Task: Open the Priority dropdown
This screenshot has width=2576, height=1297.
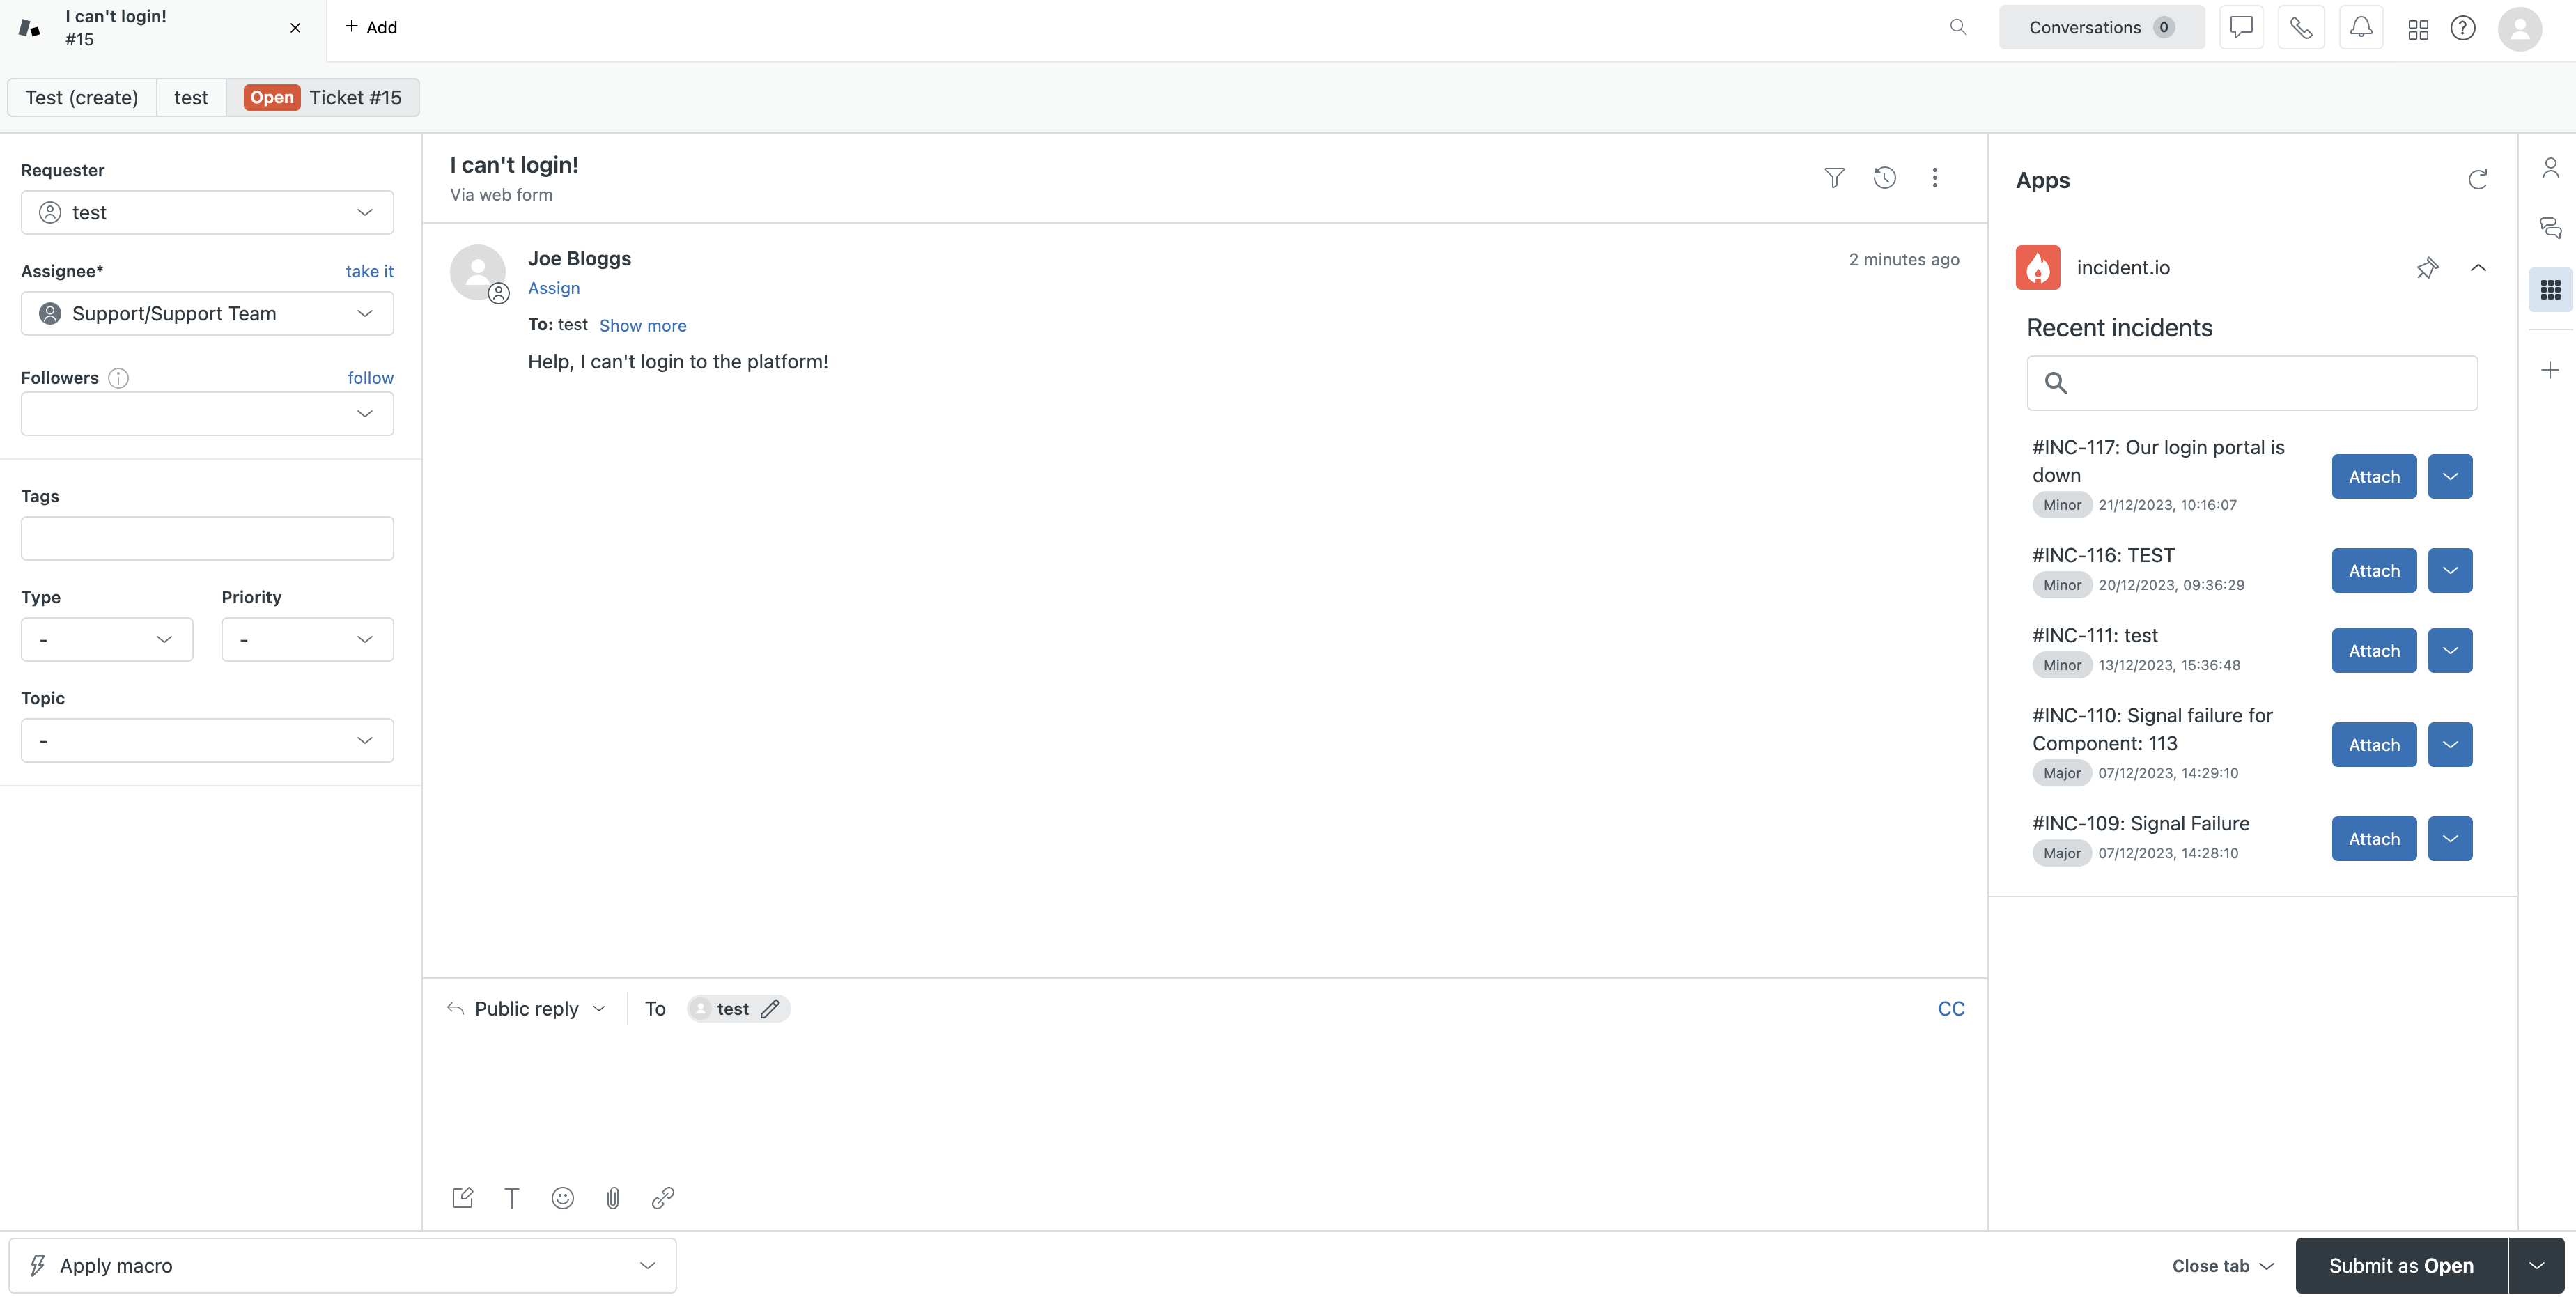Action: tap(307, 639)
